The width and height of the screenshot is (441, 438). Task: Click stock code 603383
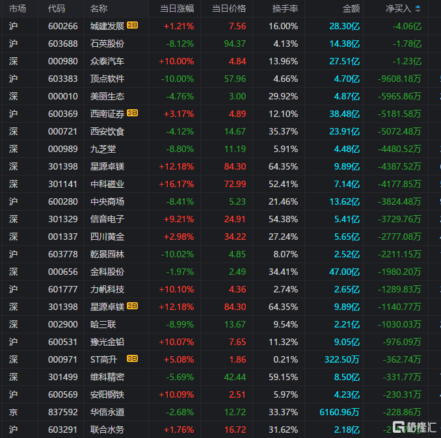tap(62, 79)
